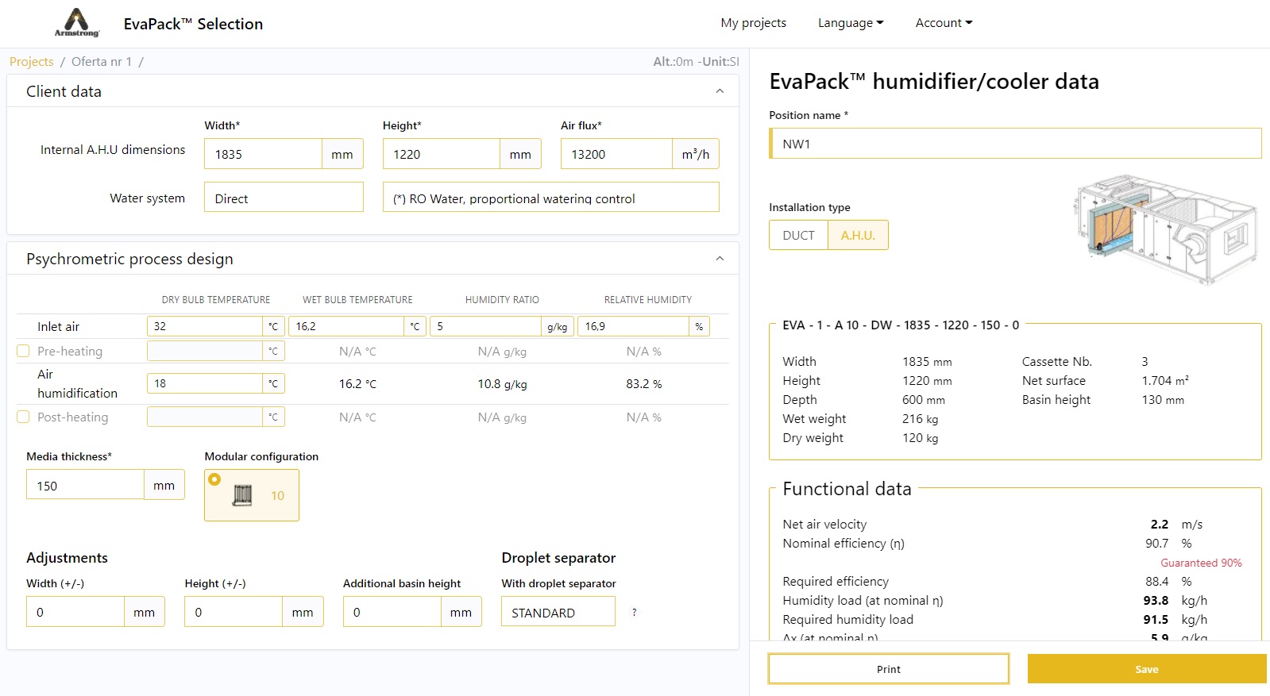Click the Guaranteed 90% text
The image size is (1270, 696).
(1201, 563)
